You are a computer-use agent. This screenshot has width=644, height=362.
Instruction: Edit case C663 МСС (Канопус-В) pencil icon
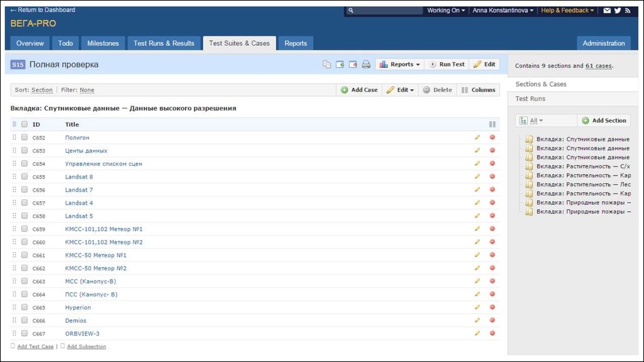477,281
